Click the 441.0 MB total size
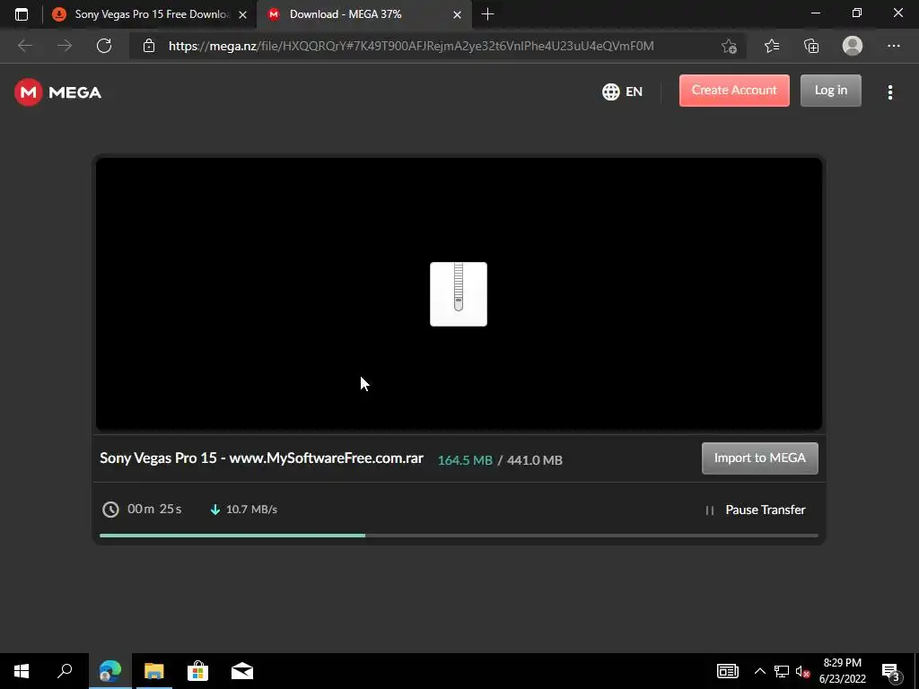This screenshot has width=919, height=689. click(x=535, y=460)
